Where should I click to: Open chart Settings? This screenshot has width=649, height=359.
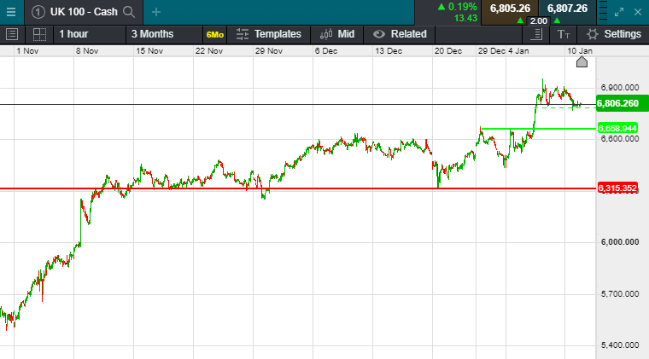[x=614, y=34]
